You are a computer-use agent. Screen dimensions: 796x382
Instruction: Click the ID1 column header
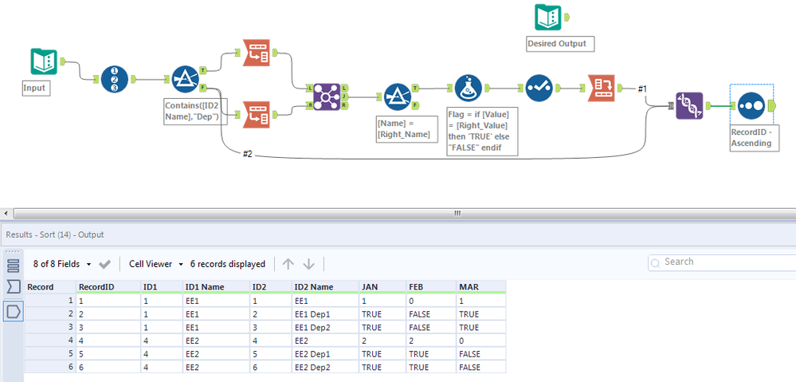(162, 287)
